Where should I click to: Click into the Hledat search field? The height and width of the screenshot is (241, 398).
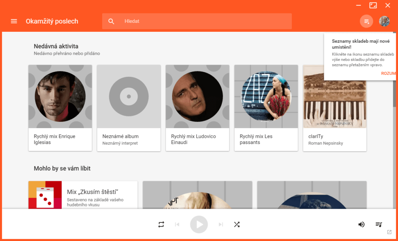197,21
